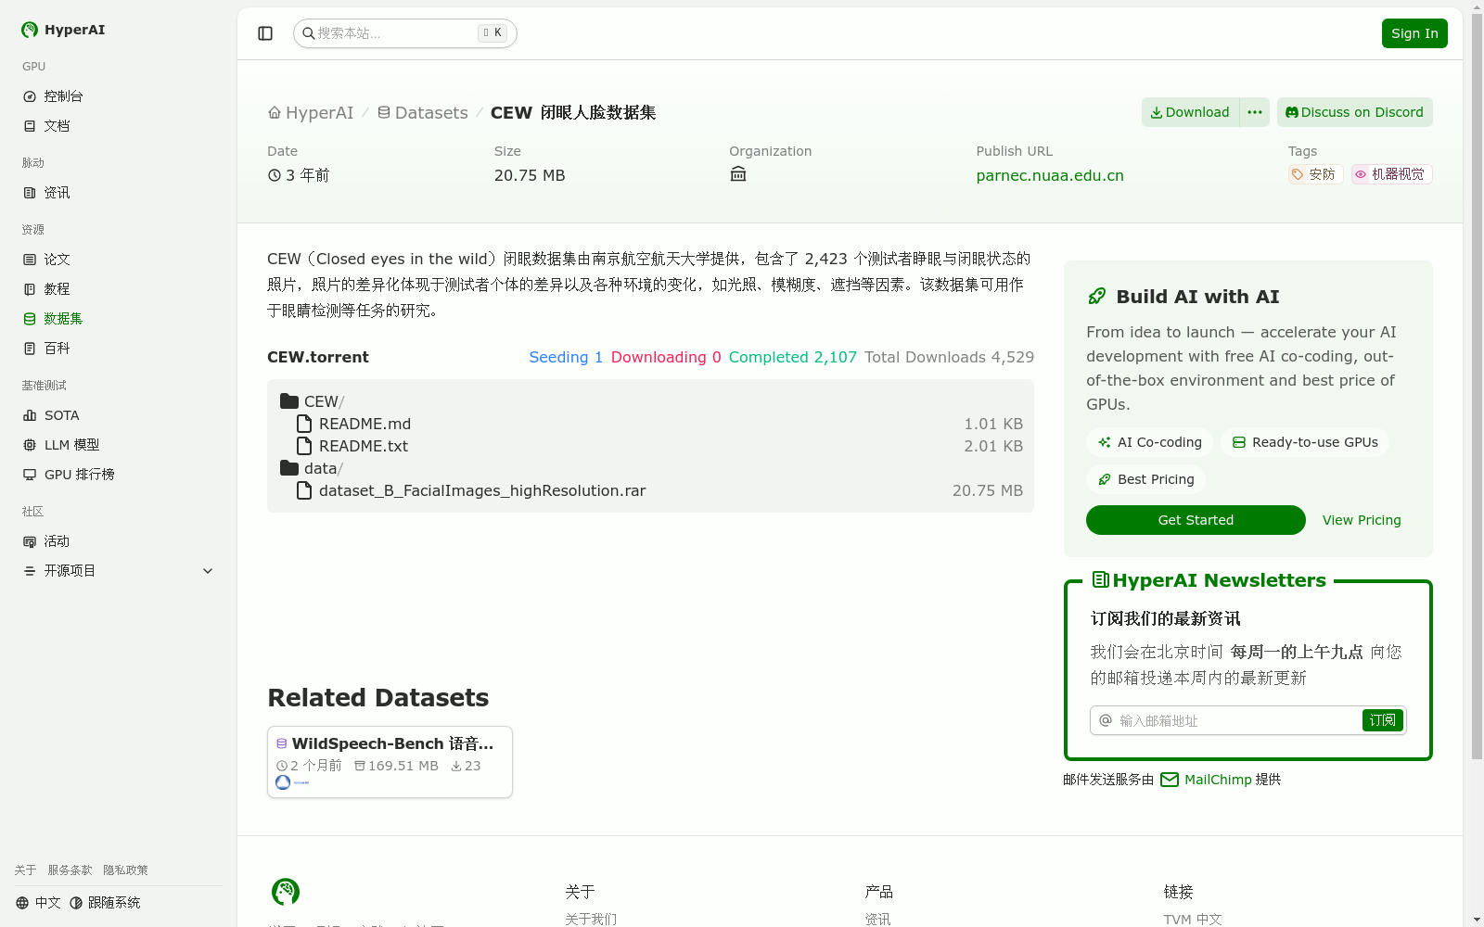Click the footer HyperAI logo

(x=286, y=892)
